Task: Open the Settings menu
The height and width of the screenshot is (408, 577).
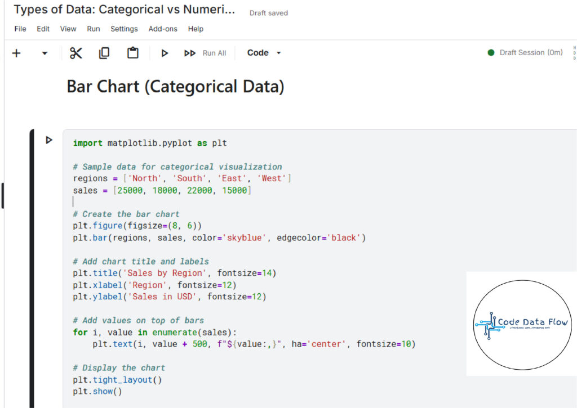Action: click(x=124, y=29)
